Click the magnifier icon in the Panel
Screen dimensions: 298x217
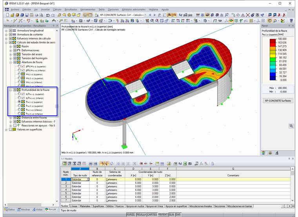[x=291, y=126]
